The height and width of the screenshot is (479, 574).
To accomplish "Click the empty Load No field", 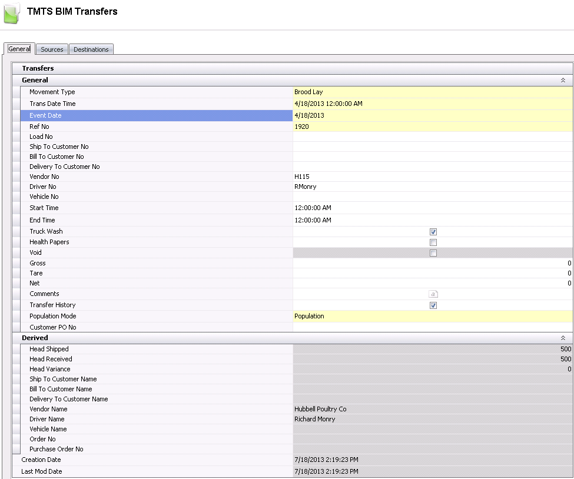I will 432,137.
